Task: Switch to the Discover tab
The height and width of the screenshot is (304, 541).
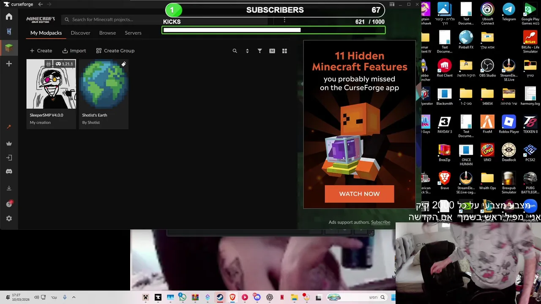Action: tap(80, 33)
